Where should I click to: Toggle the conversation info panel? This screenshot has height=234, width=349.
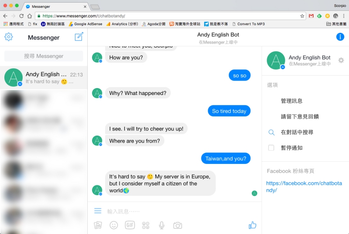[x=340, y=37]
